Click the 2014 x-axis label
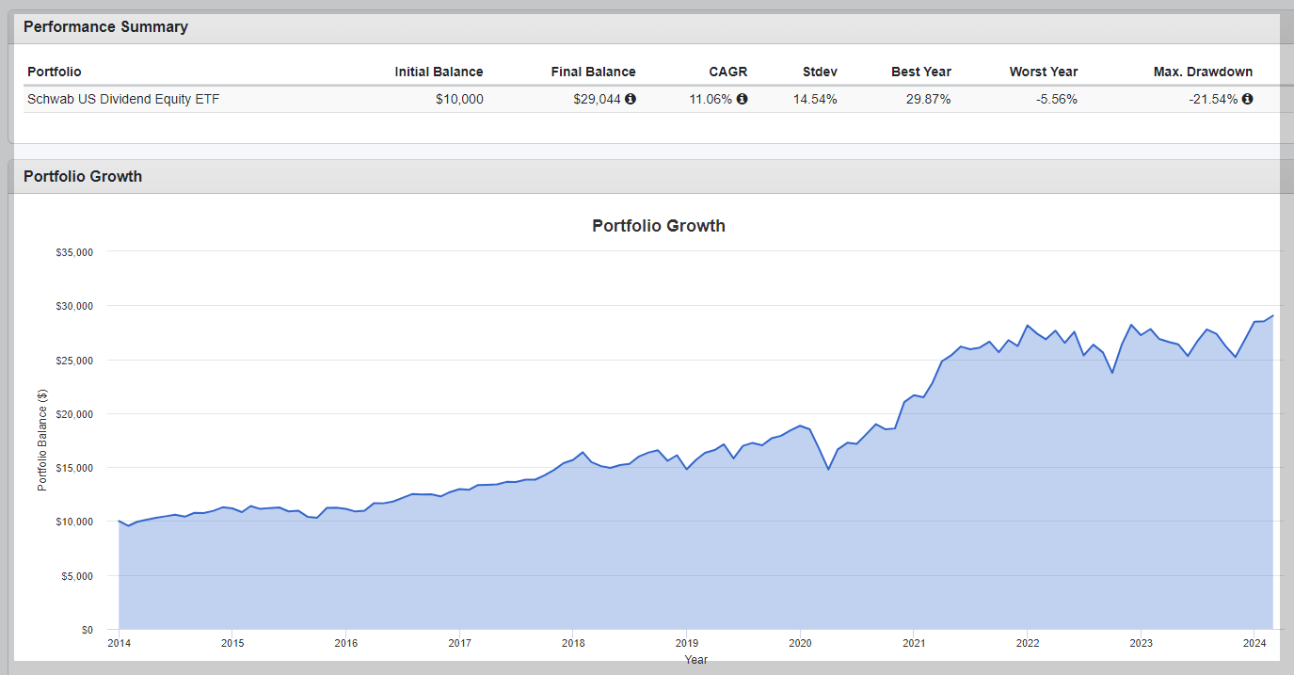Image resolution: width=1294 pixels, height=675 pixels. pos(119,644)
